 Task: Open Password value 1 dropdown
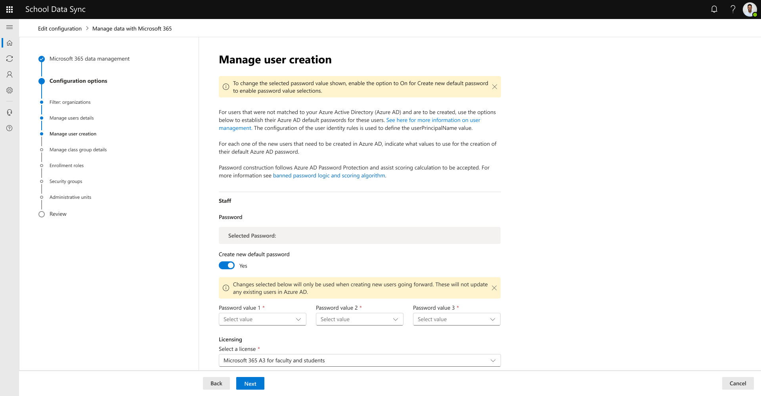coord(262,319)
